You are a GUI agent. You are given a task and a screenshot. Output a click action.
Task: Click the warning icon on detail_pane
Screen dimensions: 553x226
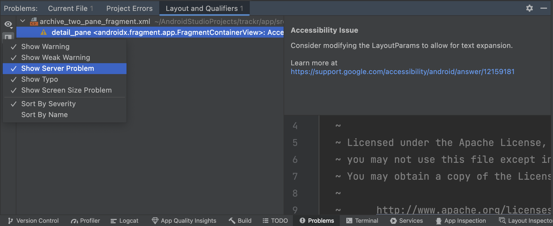pyautogui.click(x=44, y=32)
